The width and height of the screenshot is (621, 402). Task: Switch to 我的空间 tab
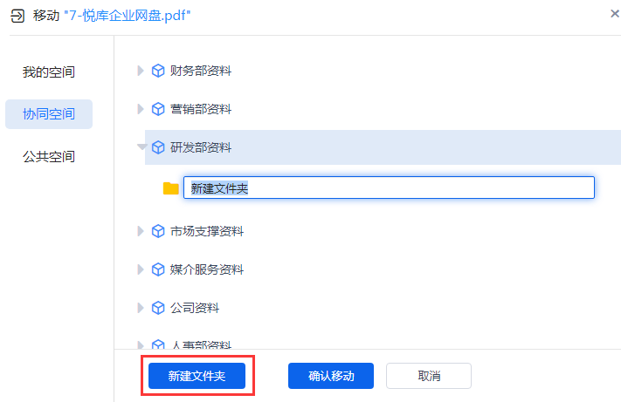click(x=49, y=72)
